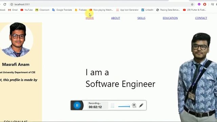217x122 pixels.
Task: Click the Gmail bookmark's envelope icon
Action: tap(9, 10)
